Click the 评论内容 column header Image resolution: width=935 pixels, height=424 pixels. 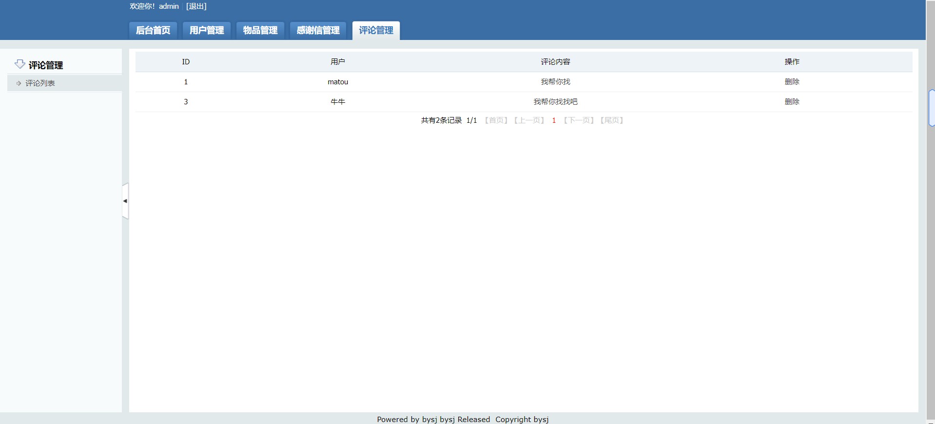point(555,62)
